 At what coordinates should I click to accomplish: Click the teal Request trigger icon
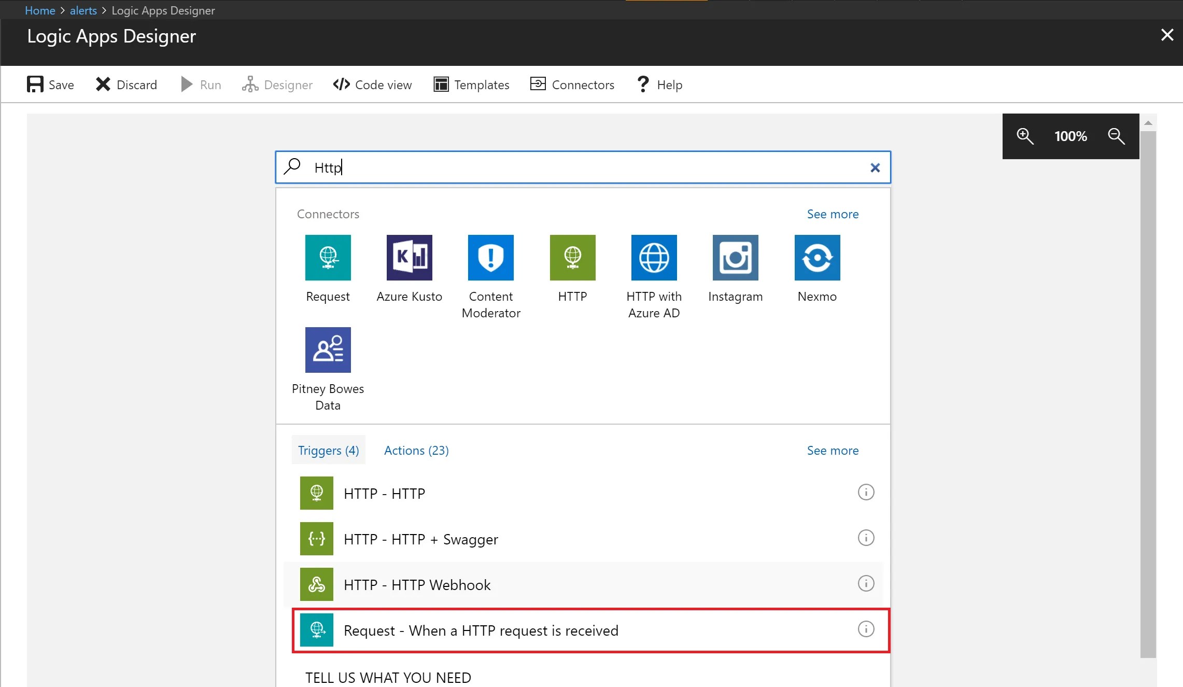[x=317, y=630]
